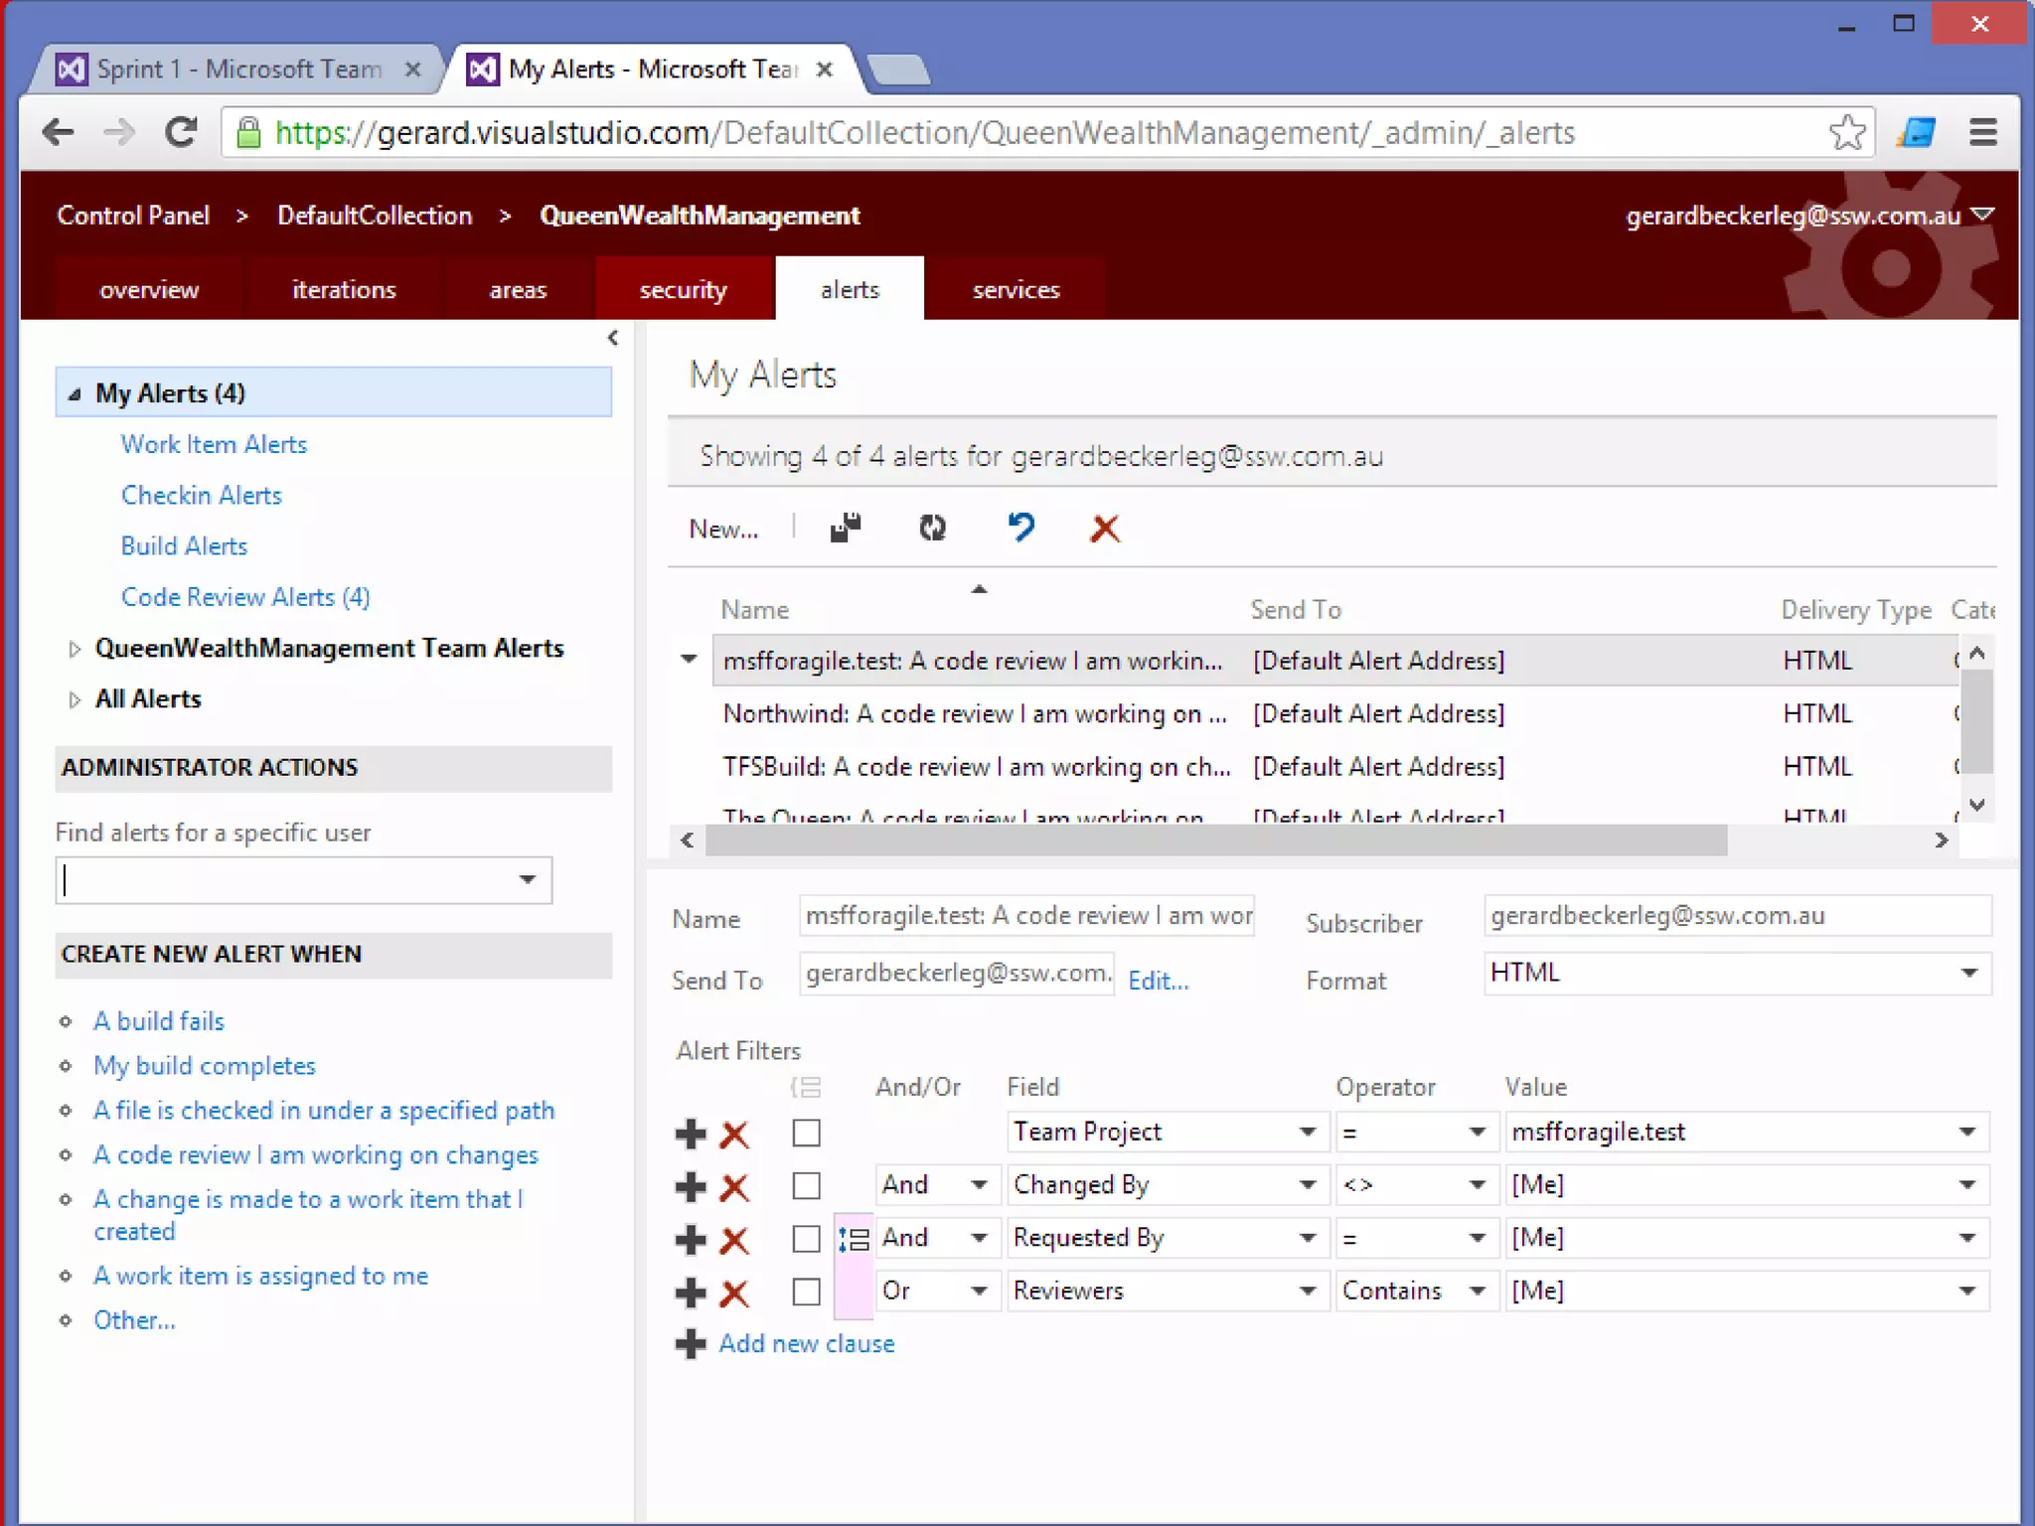
Task: Reload the page in browser
Action: coord(181,132)
